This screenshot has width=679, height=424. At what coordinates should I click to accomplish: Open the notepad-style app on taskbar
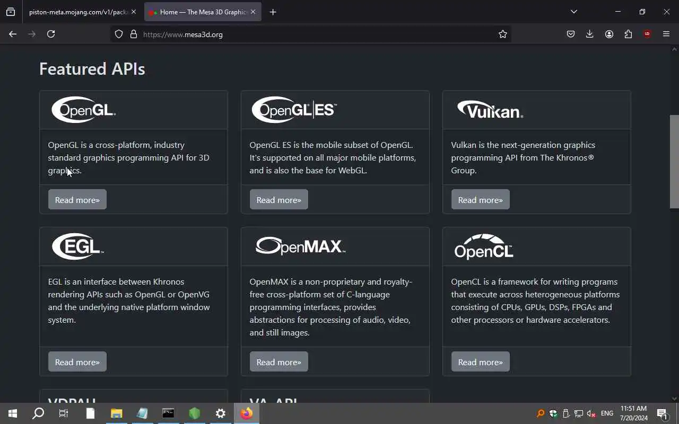click(x=142, y=413)
